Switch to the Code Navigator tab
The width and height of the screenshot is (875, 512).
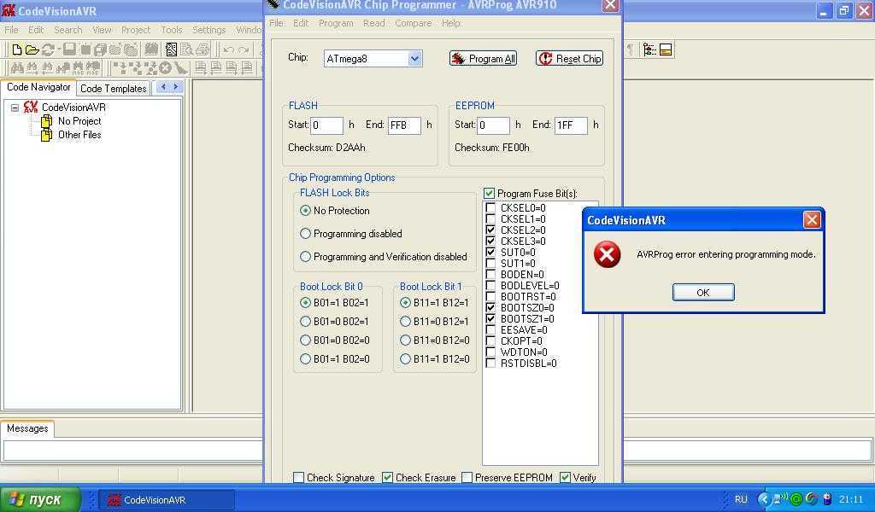click(38, 87)
